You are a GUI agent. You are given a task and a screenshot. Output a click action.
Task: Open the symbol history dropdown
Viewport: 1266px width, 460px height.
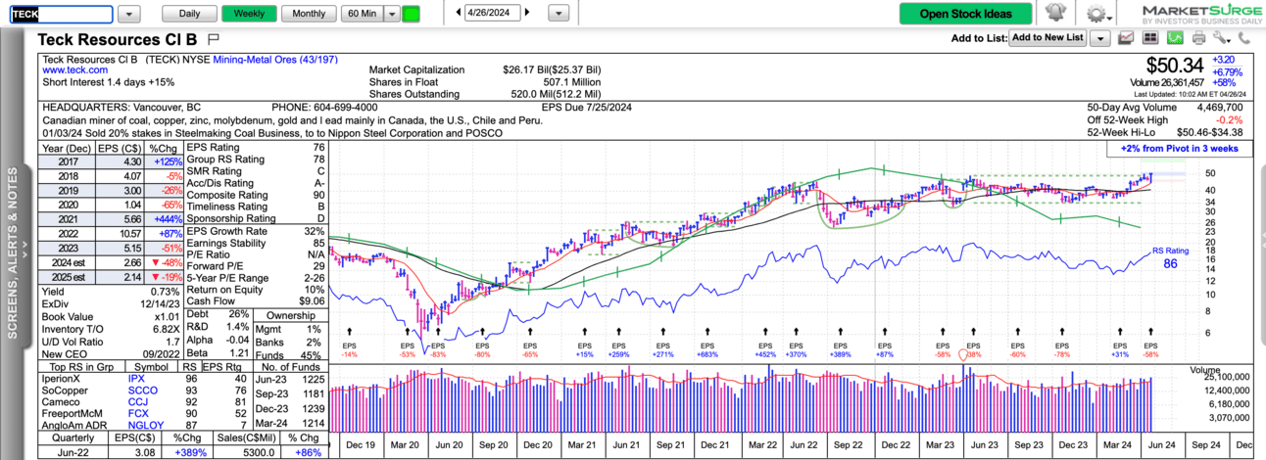131,14
